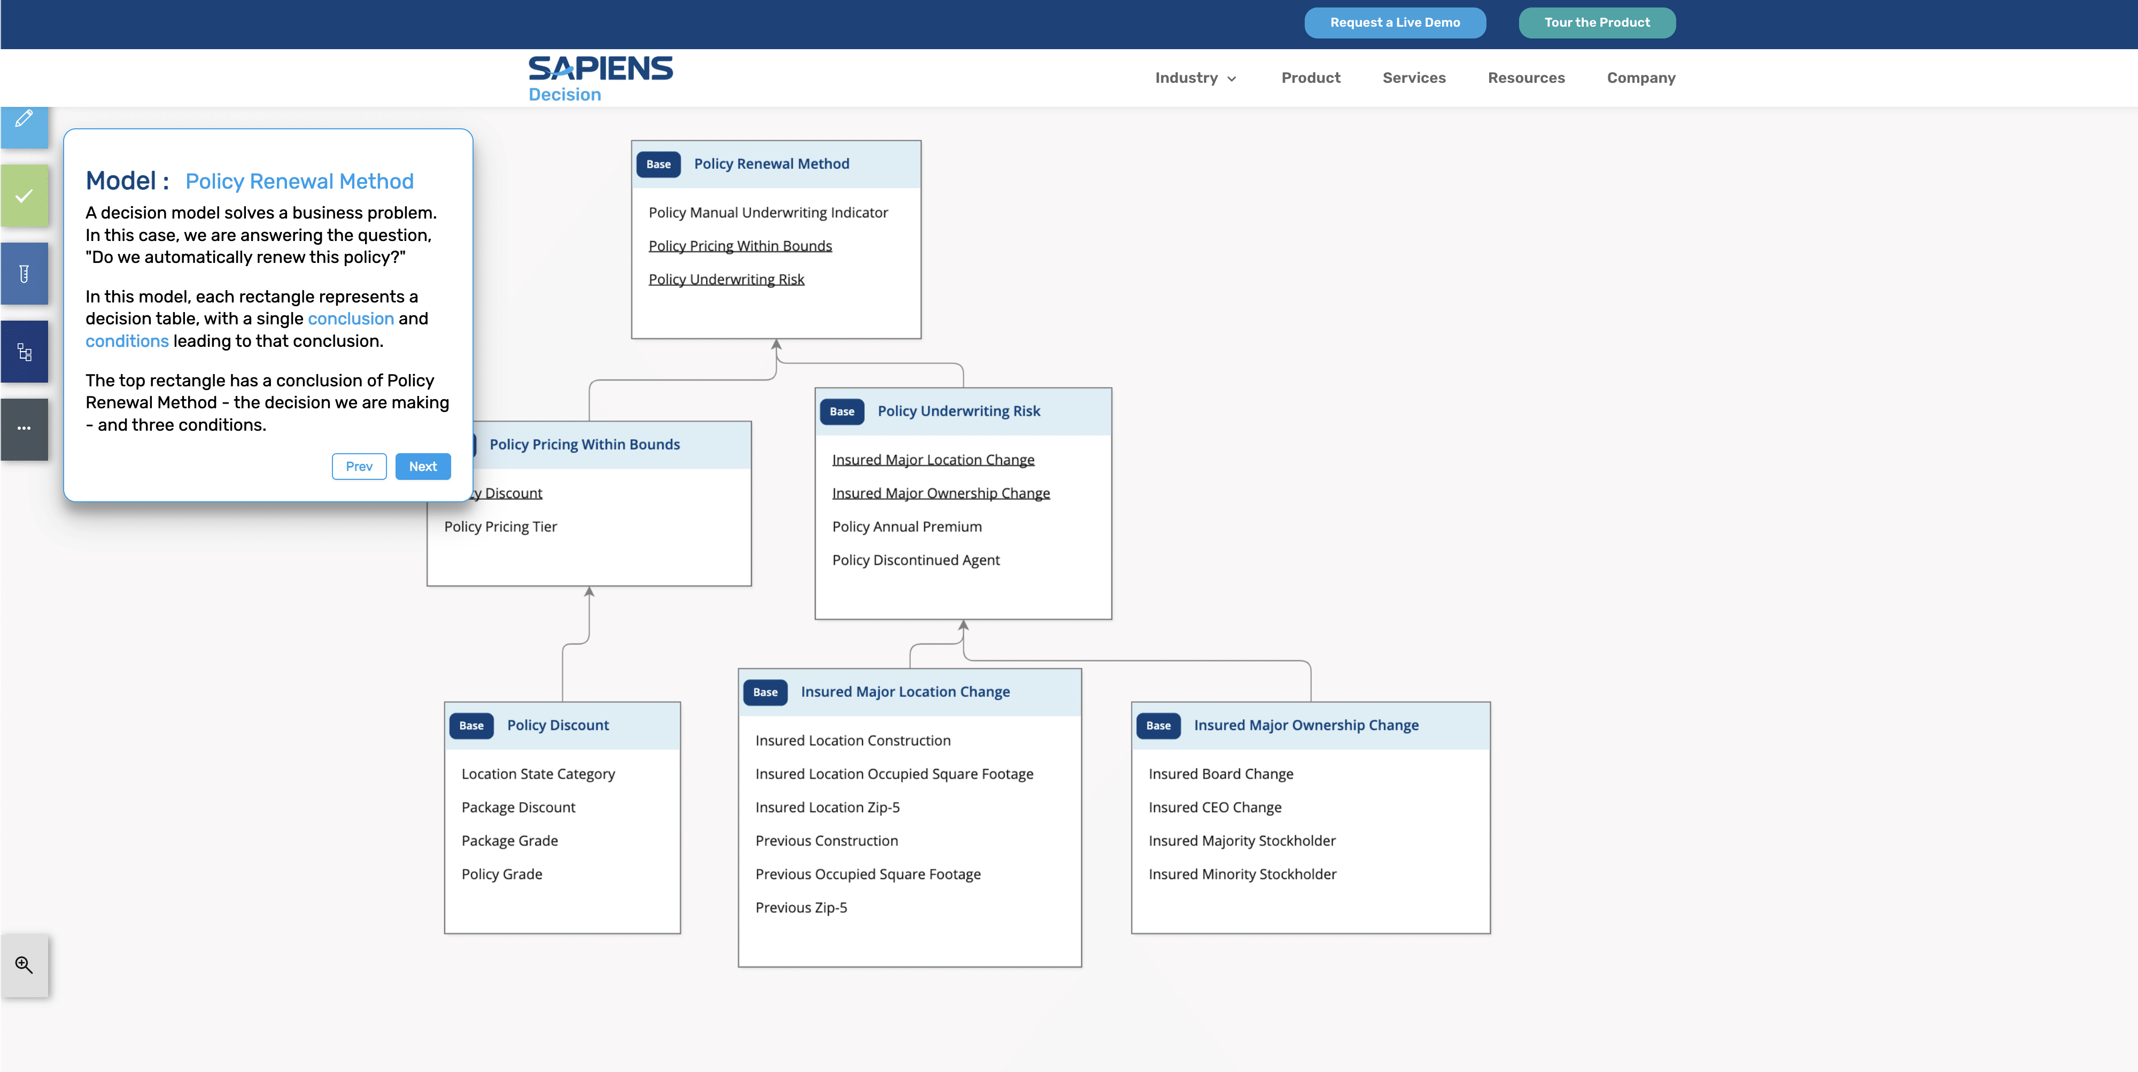Image resolution: width=2138 pixels, height=1072 pixels.
Task: Click Base badge on Policy Renewal Method
Action: pyautogui.click(x=658, y=164)
